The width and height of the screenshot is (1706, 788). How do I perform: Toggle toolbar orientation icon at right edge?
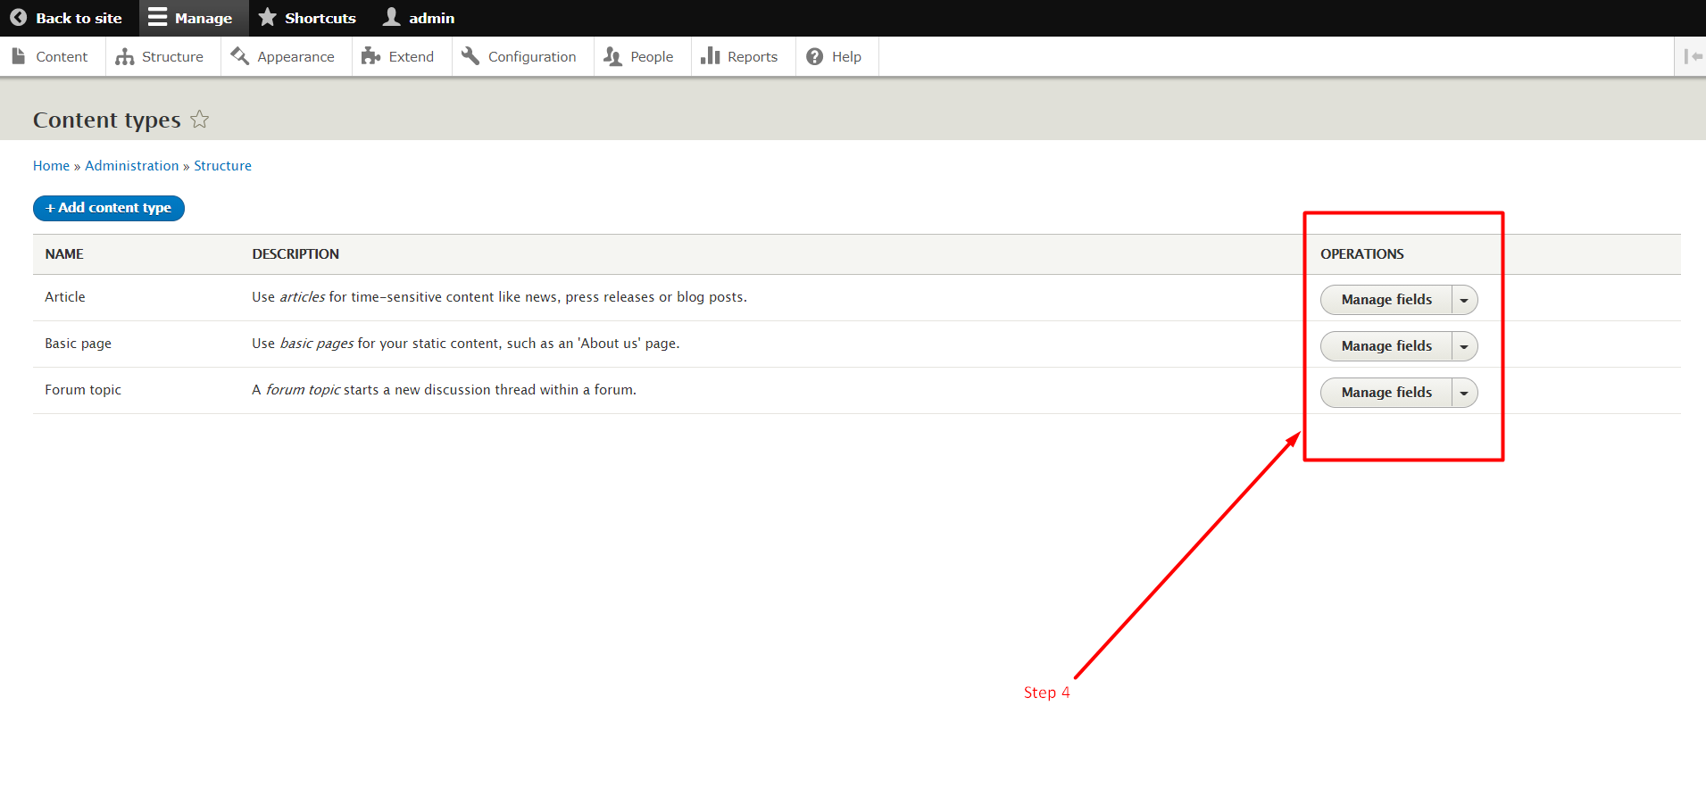tap(1693, 56)
